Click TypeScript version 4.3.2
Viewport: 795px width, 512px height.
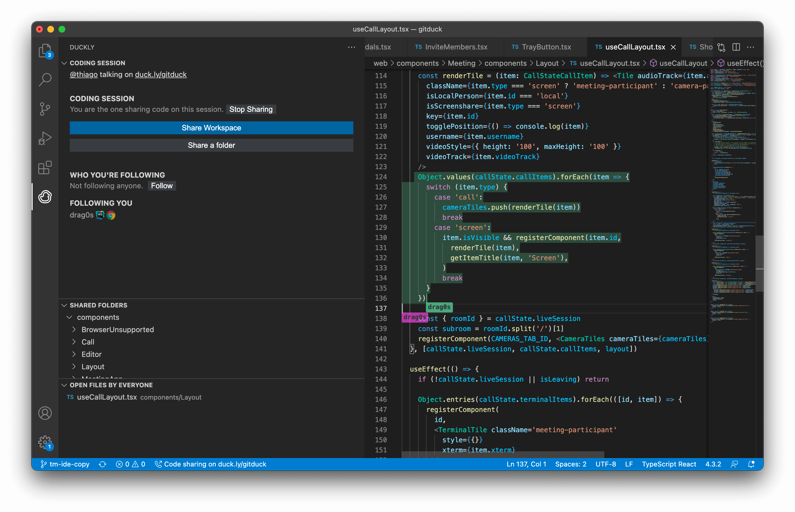tap(713, 464)
